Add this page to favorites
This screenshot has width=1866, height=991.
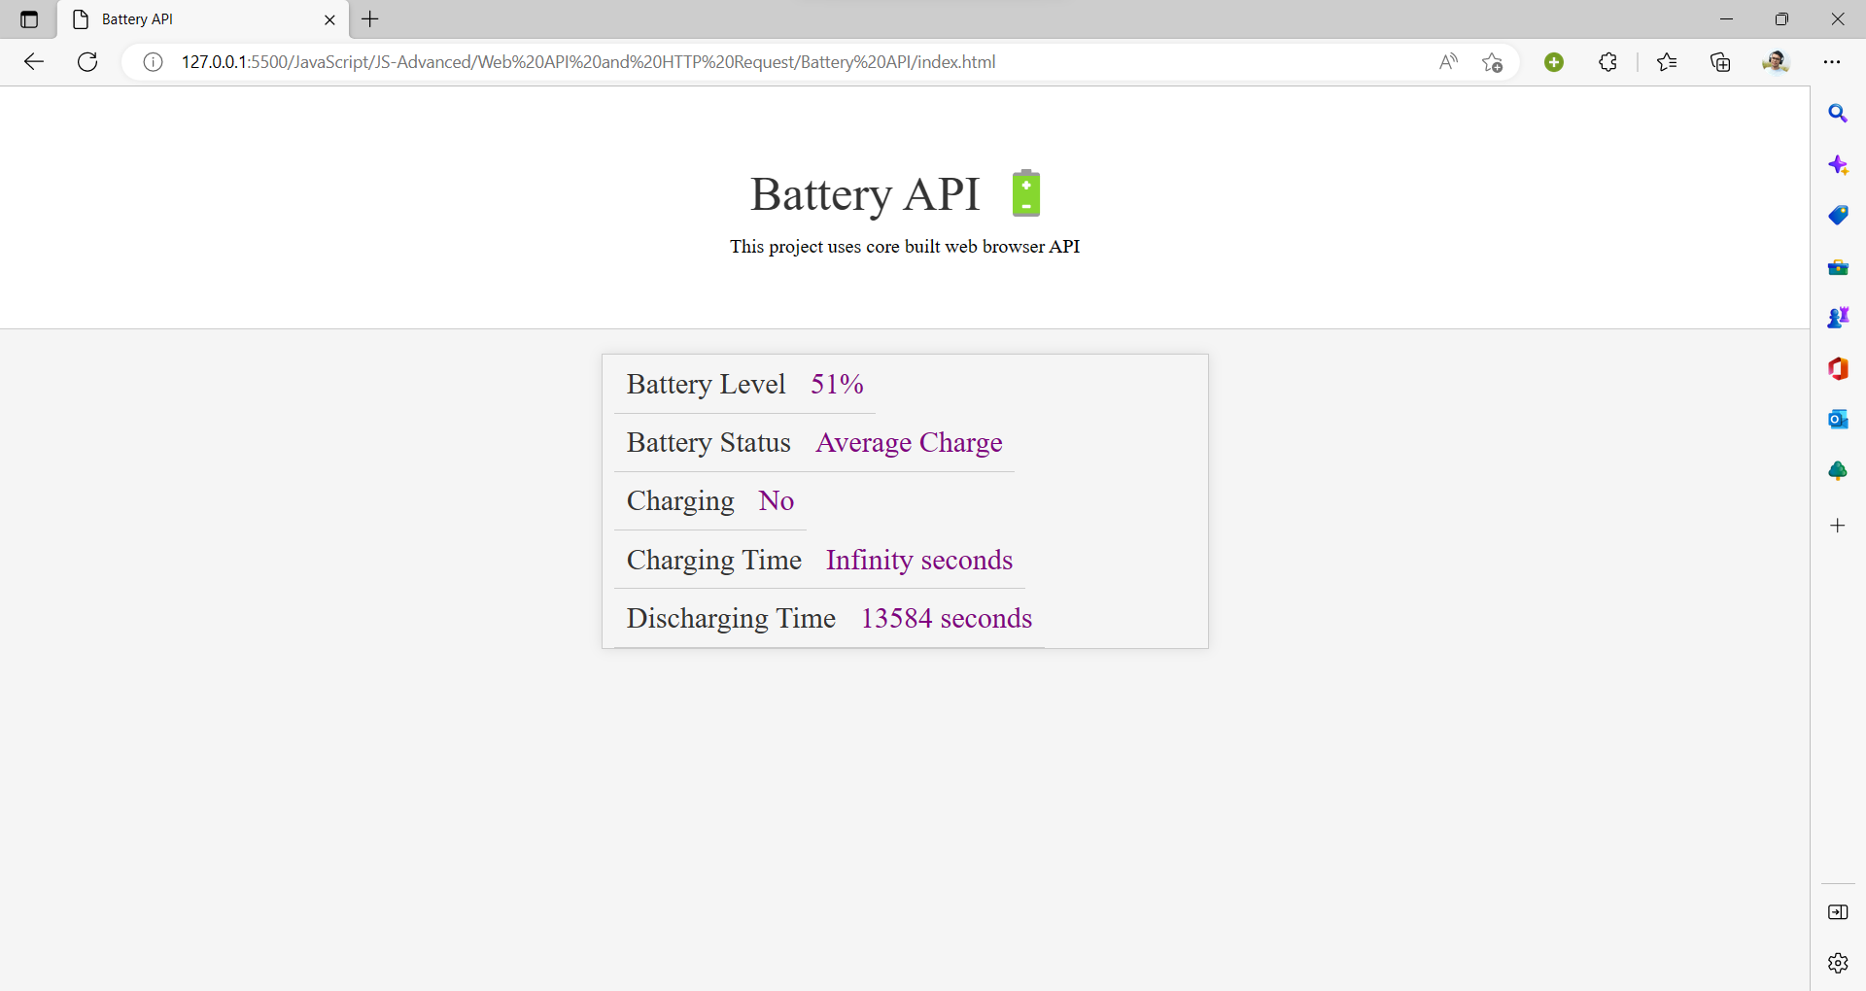tap(1493, 62)
